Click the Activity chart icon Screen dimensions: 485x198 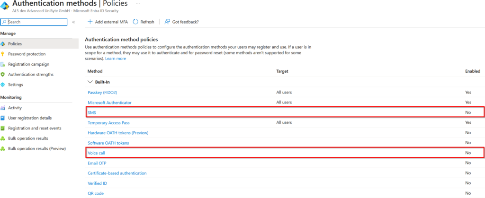(3, 108)
